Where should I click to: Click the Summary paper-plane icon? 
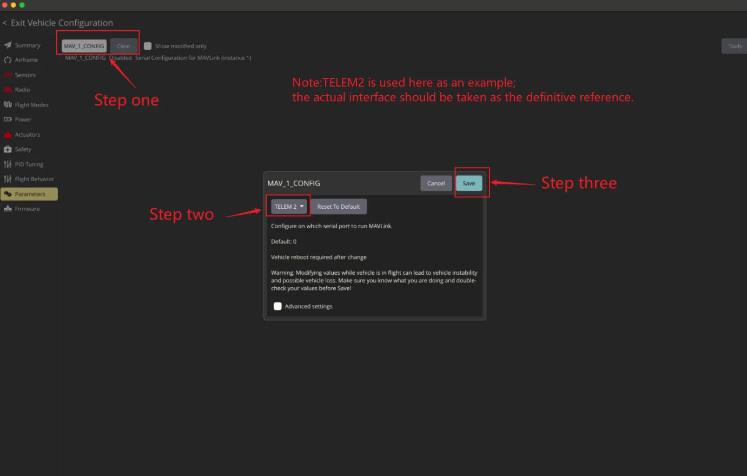tap(8, 45)
